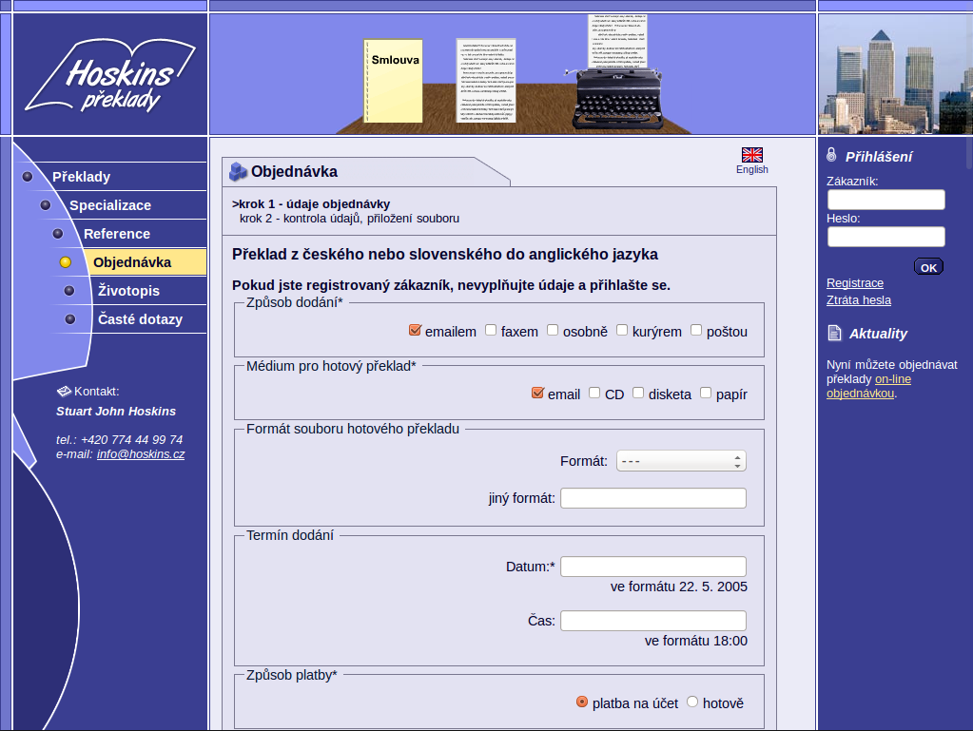Click the cube icon beside the Objednávka heading
Viewport: 973px width, 731px height.
[x=238, y=171]
